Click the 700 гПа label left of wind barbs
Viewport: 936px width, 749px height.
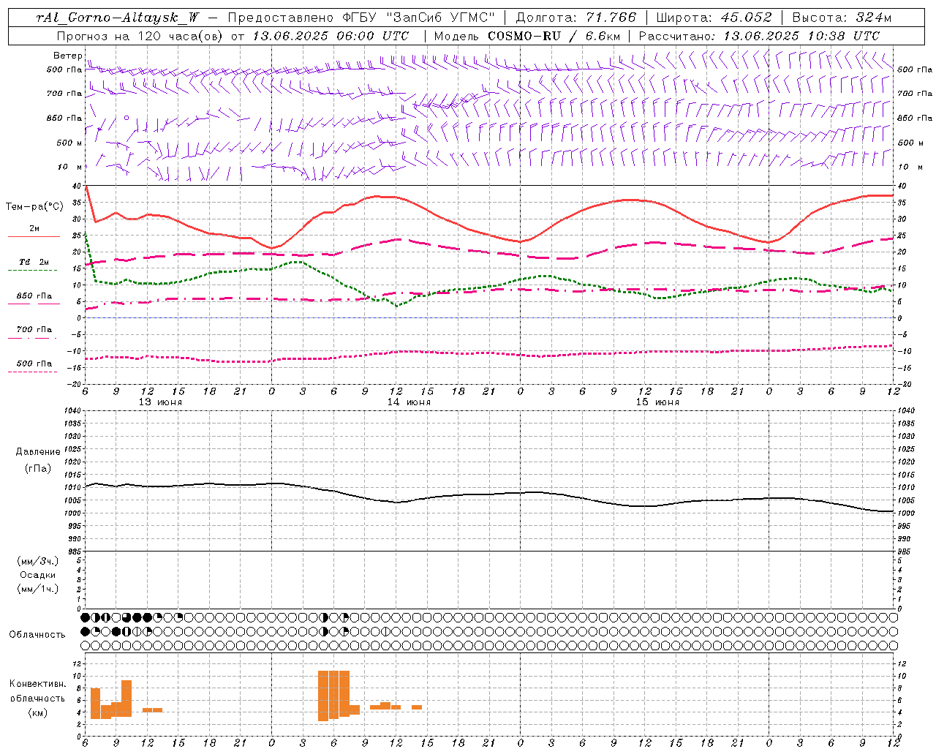[x=64, y=94]
